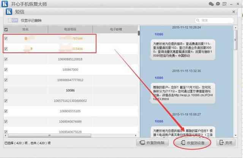The height and width of the screenshot is (158, 243).
Task: Uncheck the row 10690885120018 checkbox
Action: (x=6, y=59)
